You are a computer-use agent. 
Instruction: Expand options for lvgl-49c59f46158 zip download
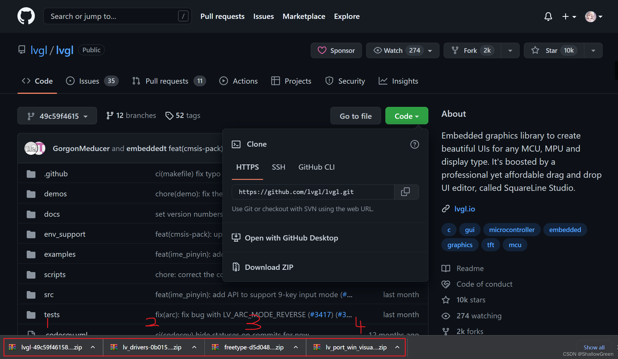(x=93, y=347)
